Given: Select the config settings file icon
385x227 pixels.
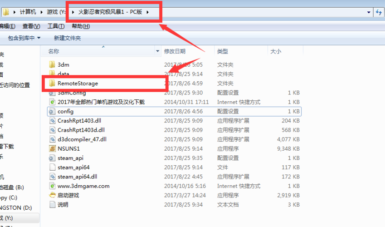Looking at the screenshot, I should (52, 111).
